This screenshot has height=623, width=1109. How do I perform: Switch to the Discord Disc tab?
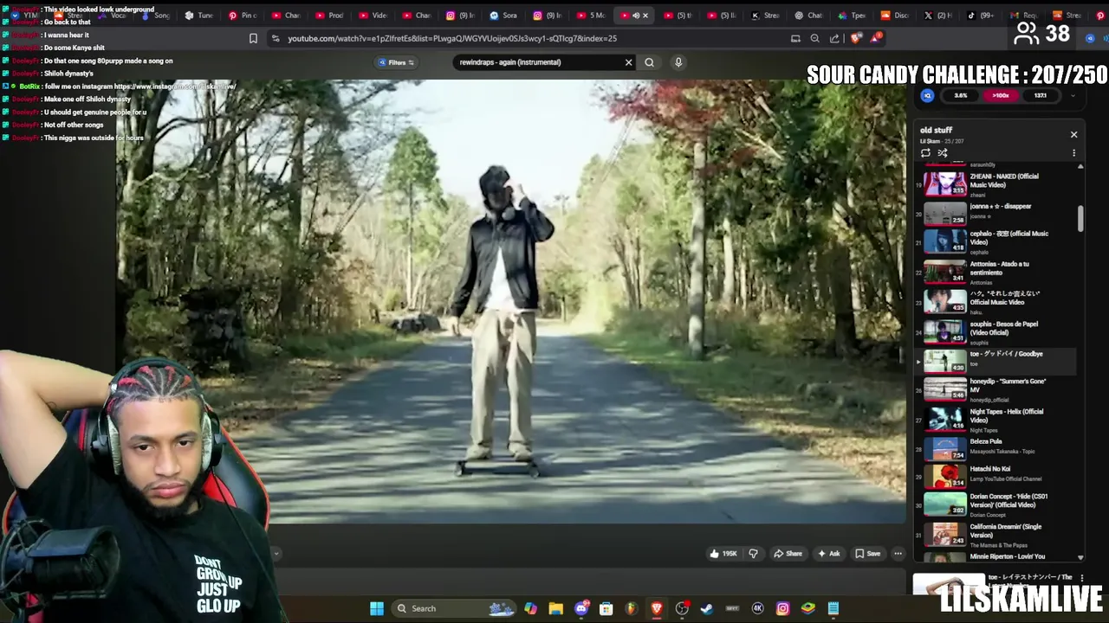[x=894, y=16]
